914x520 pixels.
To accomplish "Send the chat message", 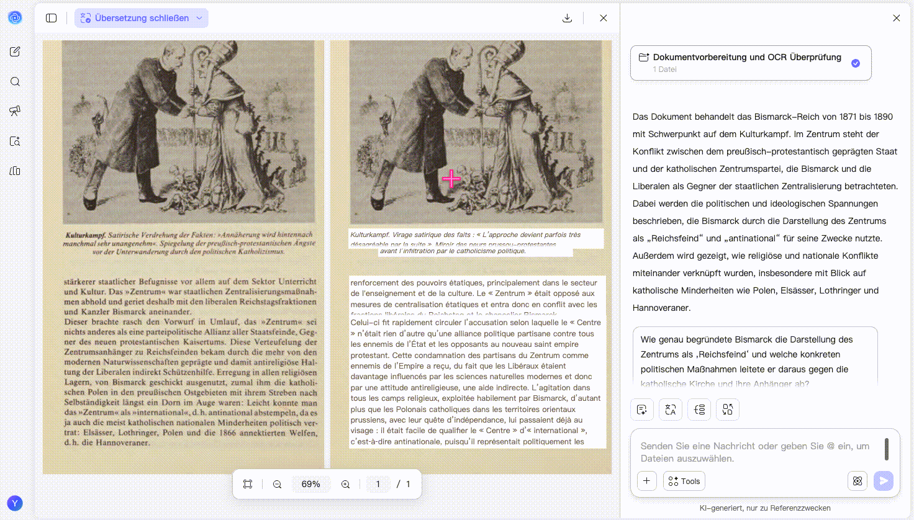I will pos(884,481).
